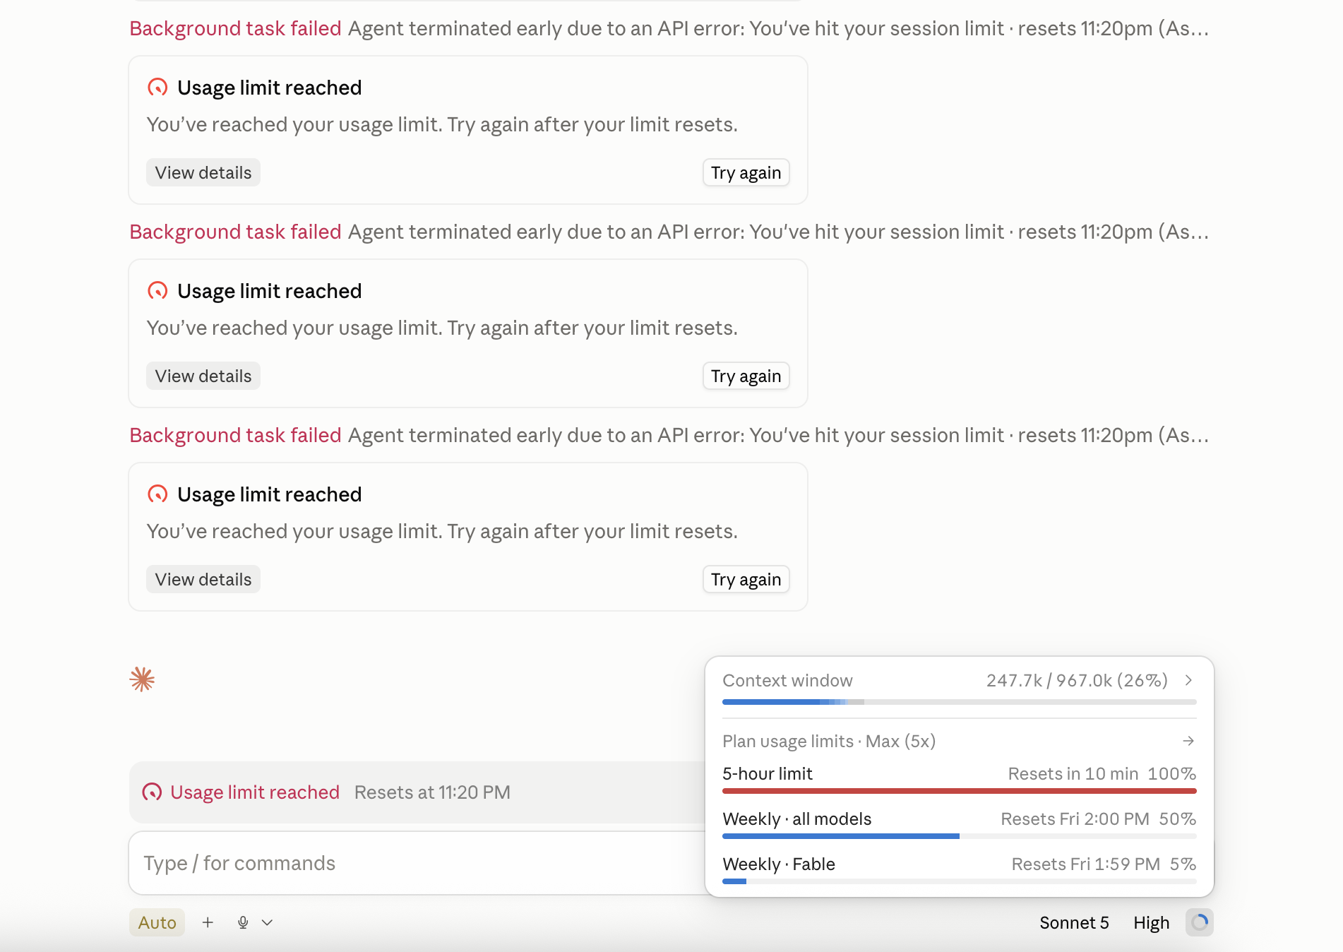Screen dimensions: 1343x952
Task: Click the usage ring indicator icon
Action: [1200, 922]
